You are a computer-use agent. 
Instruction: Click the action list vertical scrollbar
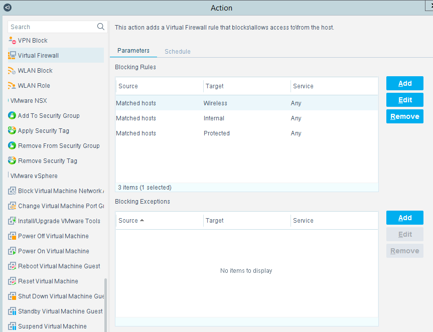tap(105, 305)
